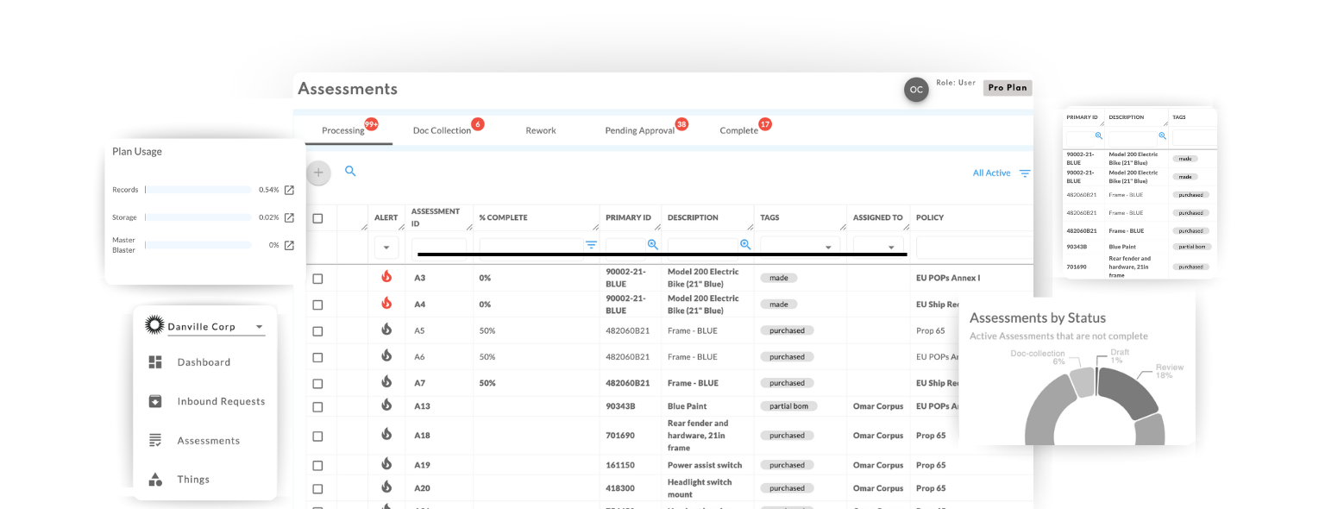Click the OC user avatar
Image resolution: width=1325 pixels, height=509 pixels.
click(x=916, y=90)
